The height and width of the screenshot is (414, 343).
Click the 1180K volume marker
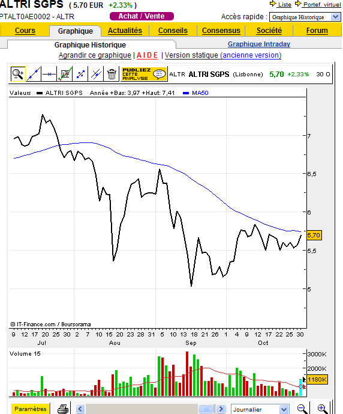tap(317, 379)
